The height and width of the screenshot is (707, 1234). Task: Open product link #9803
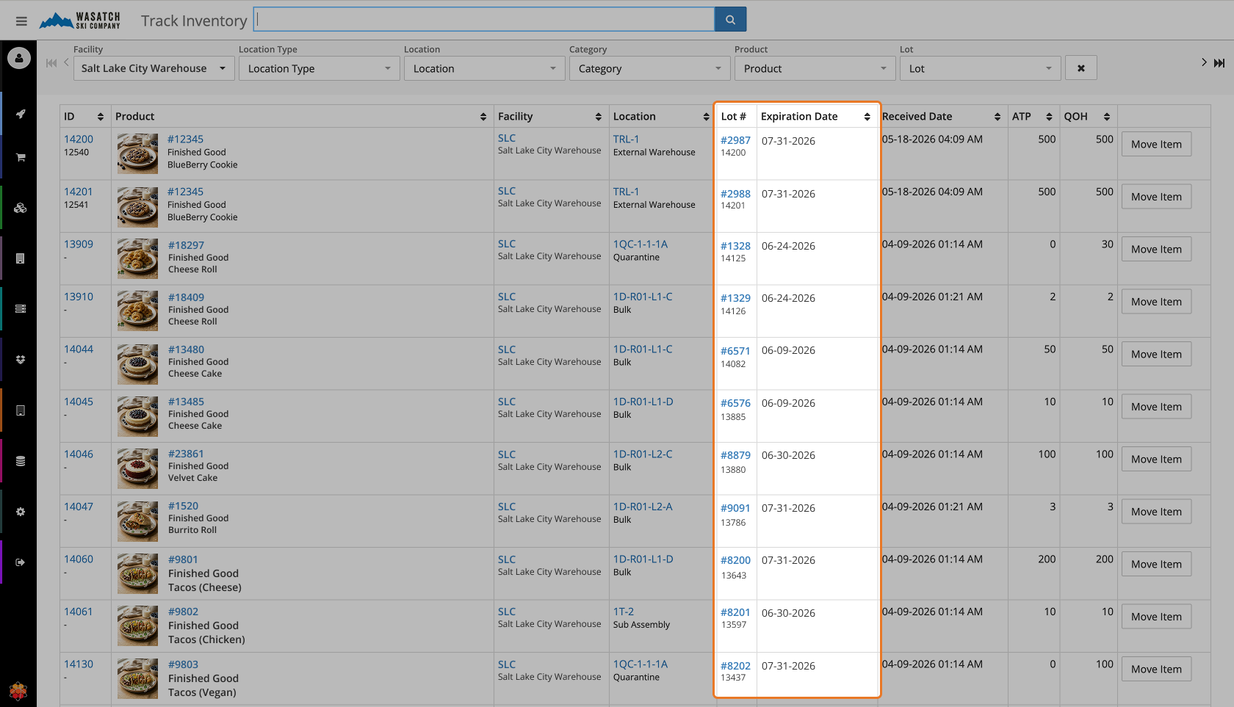(183, 664)
